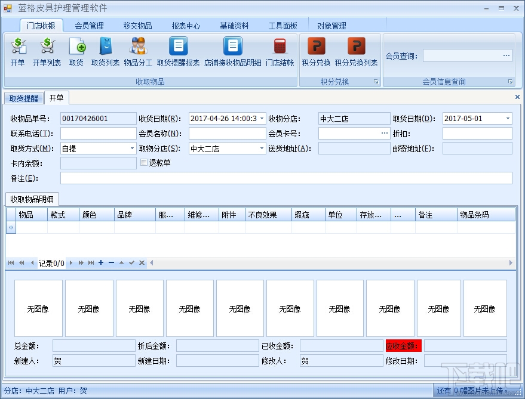The width and height of the screenshot is (525, 399).
Task: Go to first record in navigator
Action: pyautogui.click(x=11, y=263)
